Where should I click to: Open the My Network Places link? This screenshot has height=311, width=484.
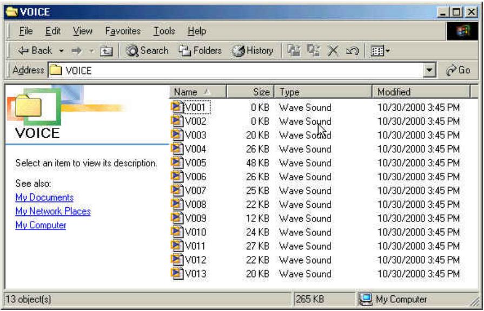53,211
